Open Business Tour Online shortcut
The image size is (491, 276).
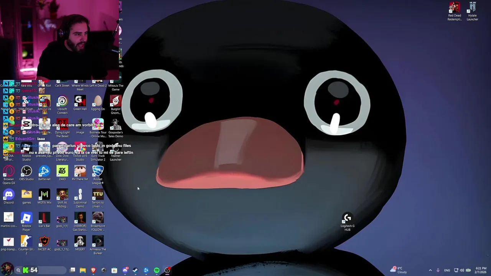click(x=98, y=128)
